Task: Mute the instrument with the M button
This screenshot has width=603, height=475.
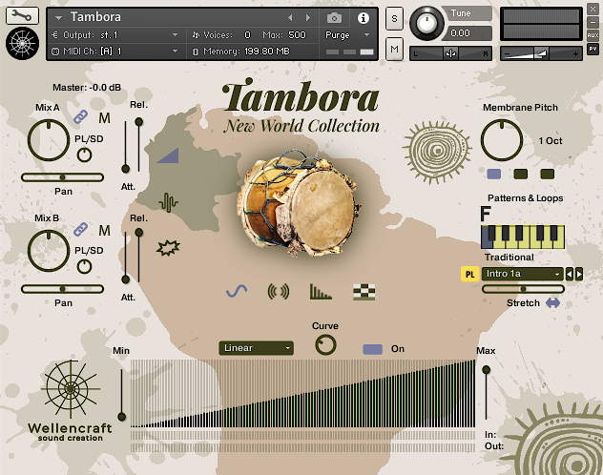Action: [x=394, y=49]
